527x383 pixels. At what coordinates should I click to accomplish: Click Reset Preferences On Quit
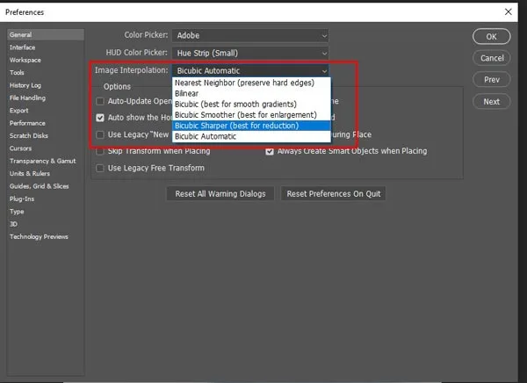coord(333,193)
